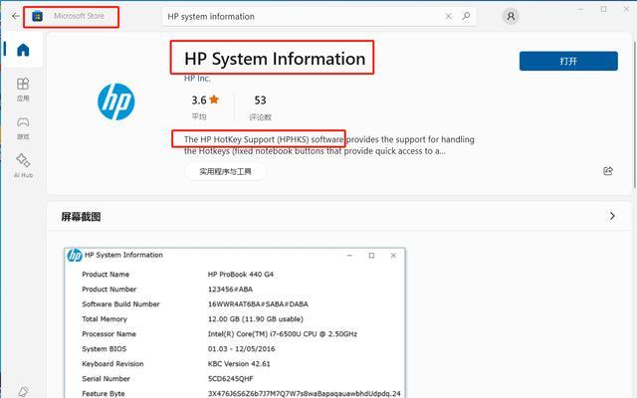Image resolution: width=637 pixels, height=398 pixels.
Task: Click the magnifier search icon
Action: tap(466, 16)
